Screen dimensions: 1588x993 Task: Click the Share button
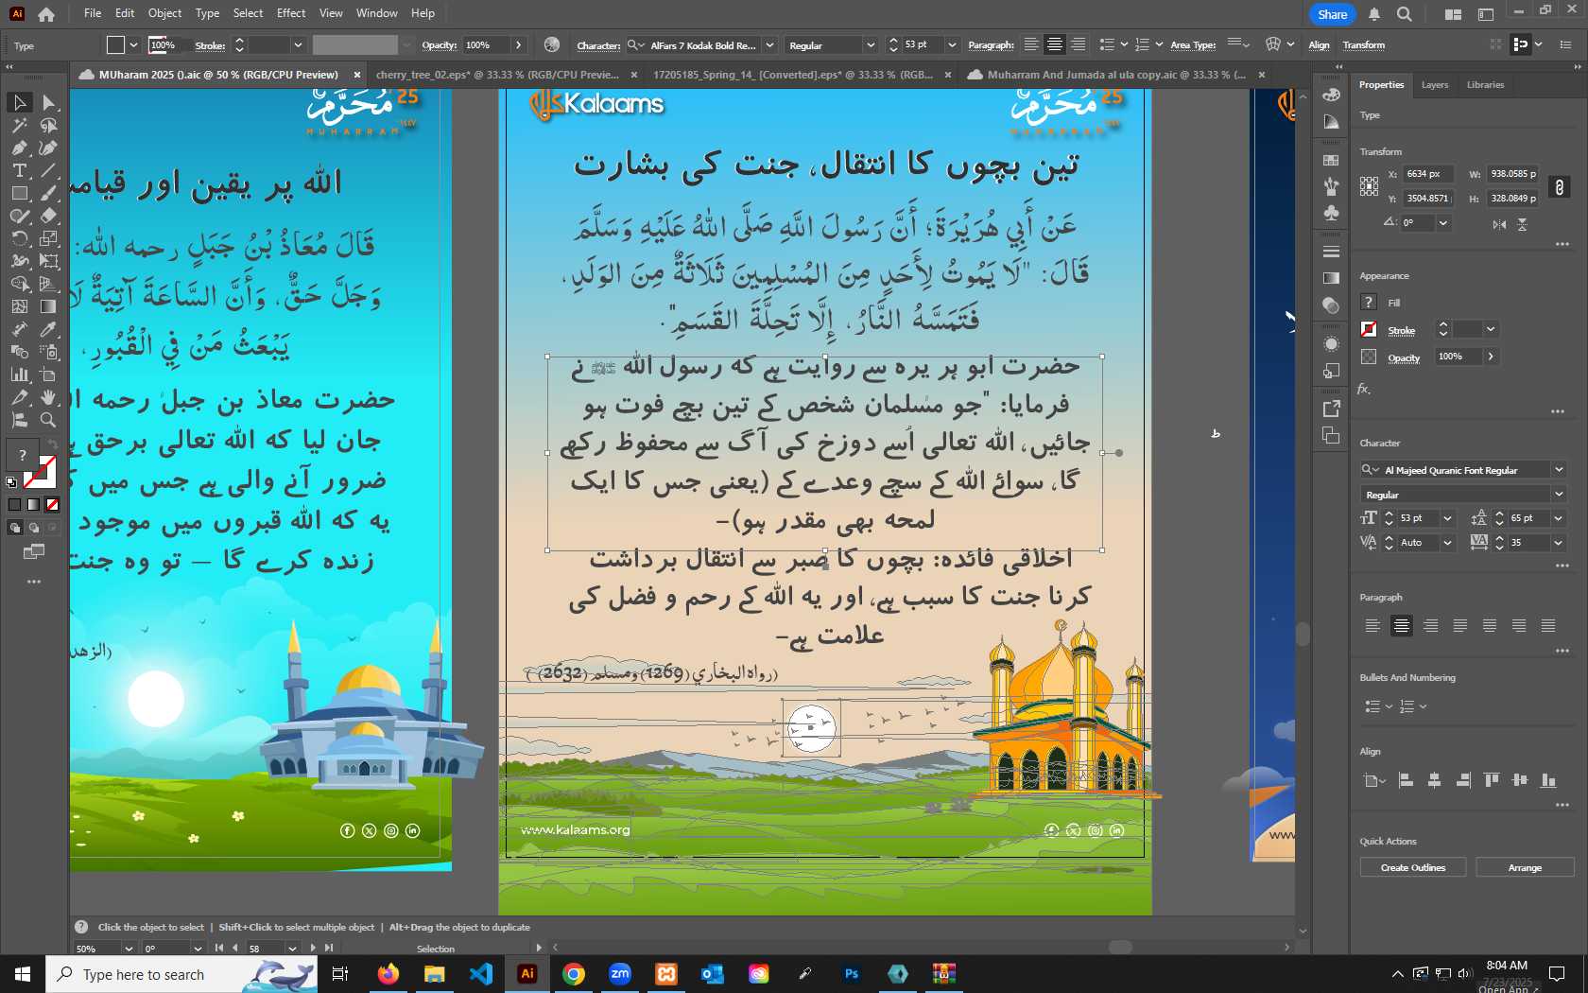click(1332, 14)
